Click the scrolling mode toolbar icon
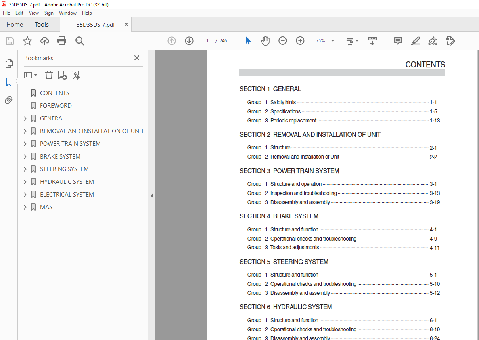The height and width of the screenshot is (340, 479). (x=372, y=41)
